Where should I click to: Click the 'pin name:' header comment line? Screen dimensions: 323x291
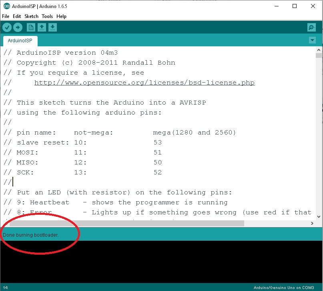pyautogui.click(x=120, y=133)
